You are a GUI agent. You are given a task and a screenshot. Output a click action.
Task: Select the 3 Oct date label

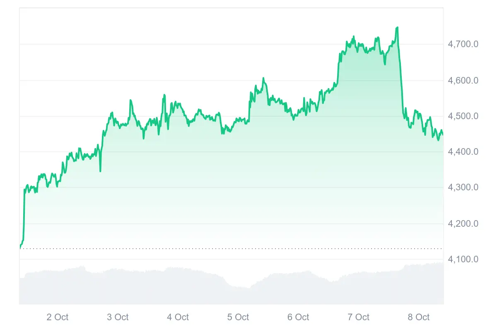pos(118,317)
